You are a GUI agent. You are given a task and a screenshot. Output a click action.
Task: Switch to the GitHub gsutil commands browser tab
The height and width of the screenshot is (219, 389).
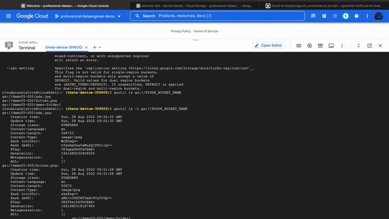[324, 5]
